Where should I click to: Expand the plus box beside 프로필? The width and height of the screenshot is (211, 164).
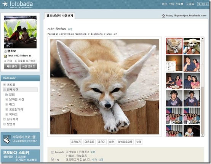[x=5, y=85]
